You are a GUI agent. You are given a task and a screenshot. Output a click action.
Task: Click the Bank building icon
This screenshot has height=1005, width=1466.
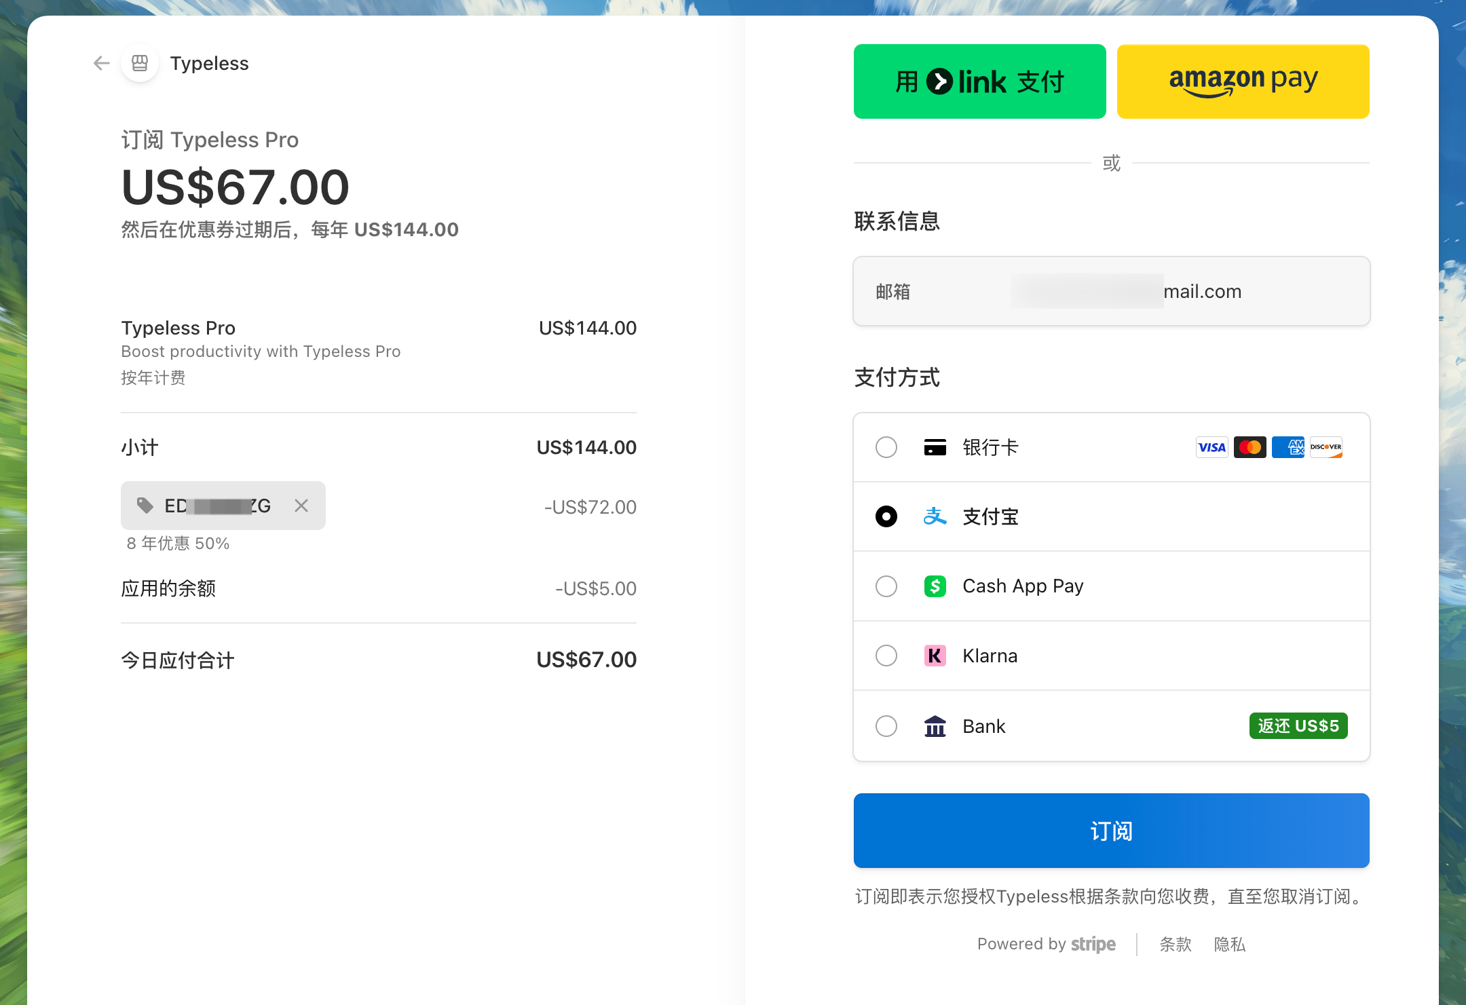click(935, 726)
